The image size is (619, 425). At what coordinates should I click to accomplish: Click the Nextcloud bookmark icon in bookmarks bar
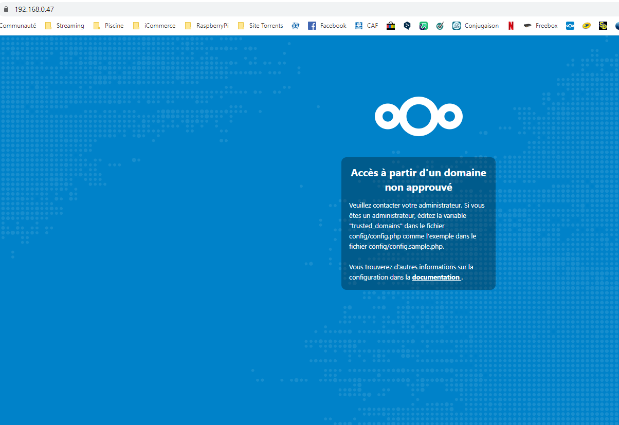point(570,26)
